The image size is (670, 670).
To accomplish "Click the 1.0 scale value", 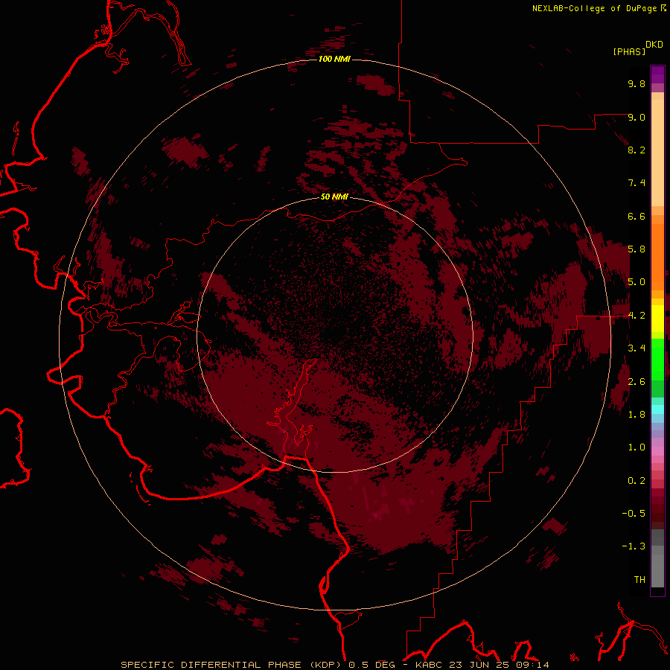I will 636,447.
